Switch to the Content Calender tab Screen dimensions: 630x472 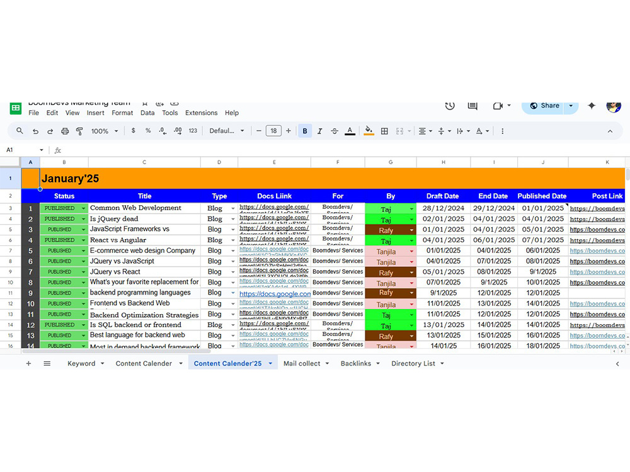pos(144,363)
